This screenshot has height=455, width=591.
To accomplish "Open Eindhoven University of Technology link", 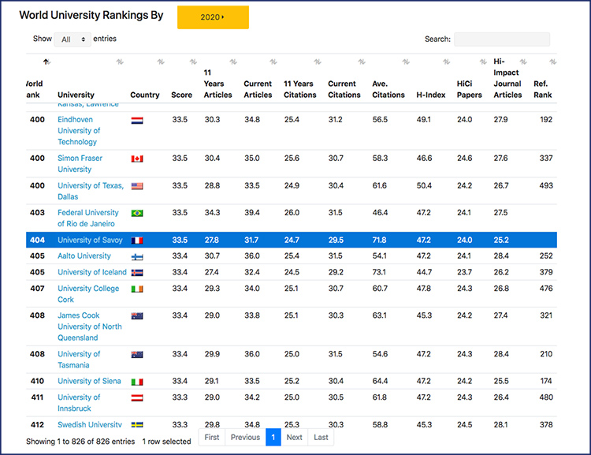I will pos(79,131).
